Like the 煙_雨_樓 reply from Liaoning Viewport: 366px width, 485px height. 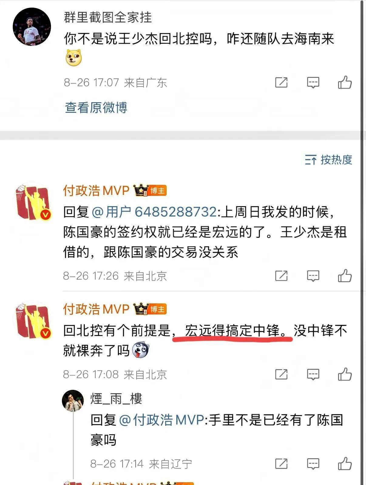tap(345, 463)
